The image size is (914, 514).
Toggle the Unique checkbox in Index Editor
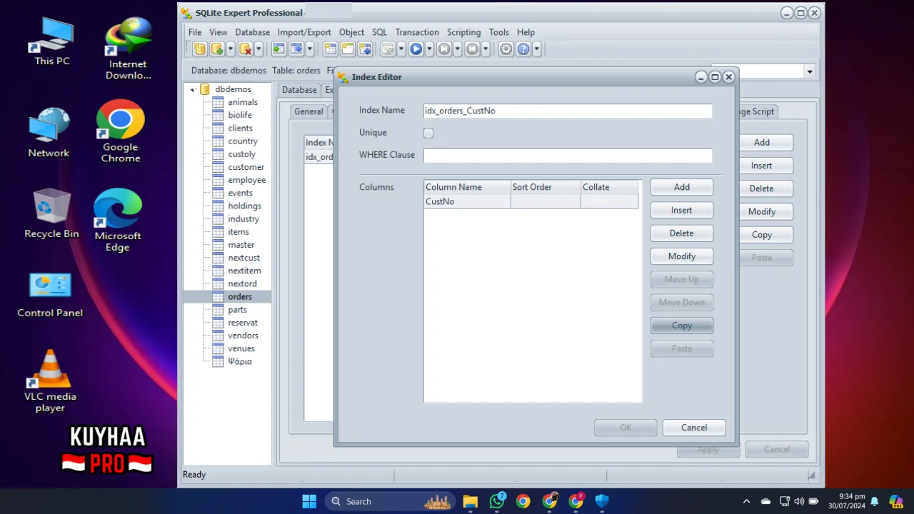pyautogui.click(x=428, y=133)
